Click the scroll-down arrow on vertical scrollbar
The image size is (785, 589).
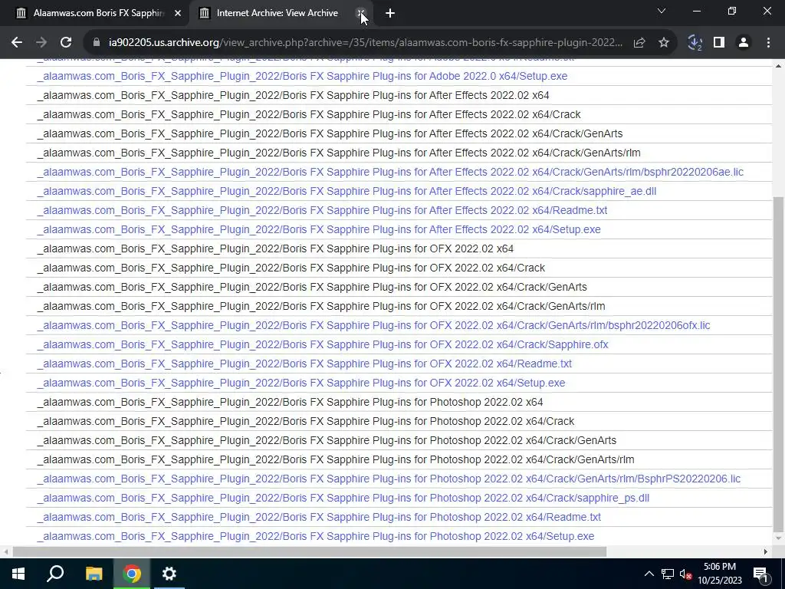point(779,538)
